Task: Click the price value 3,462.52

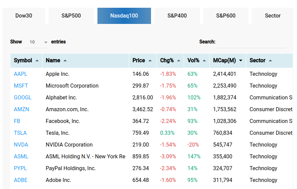Action: point(143,109)
